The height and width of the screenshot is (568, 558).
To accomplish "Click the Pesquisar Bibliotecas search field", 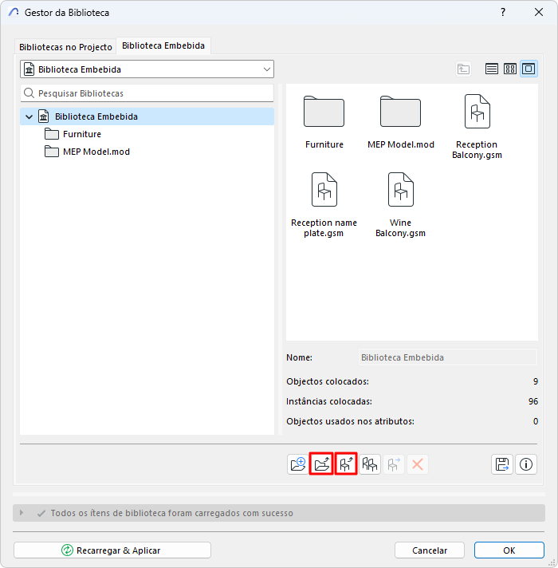I will [x=147, y=93].
